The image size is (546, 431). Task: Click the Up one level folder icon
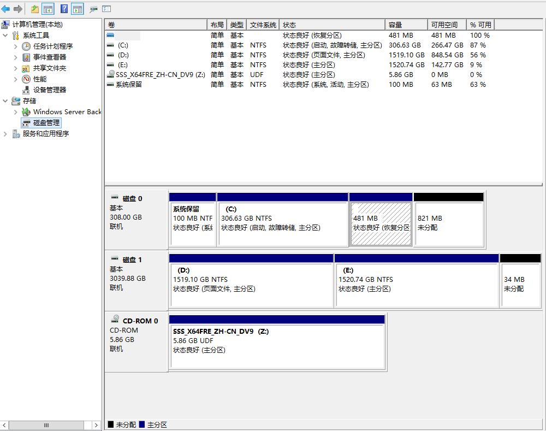point(35,9)
